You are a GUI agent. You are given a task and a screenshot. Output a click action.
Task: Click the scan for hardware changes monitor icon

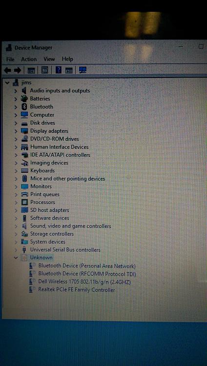coord(83,70)
